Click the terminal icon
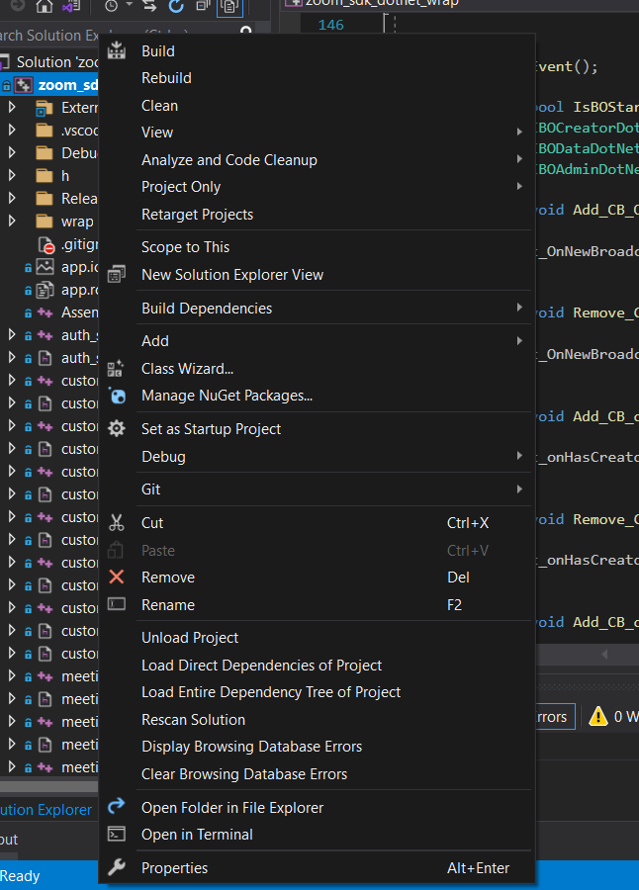This screenshot has width=639, height=890. coord(117,834)
